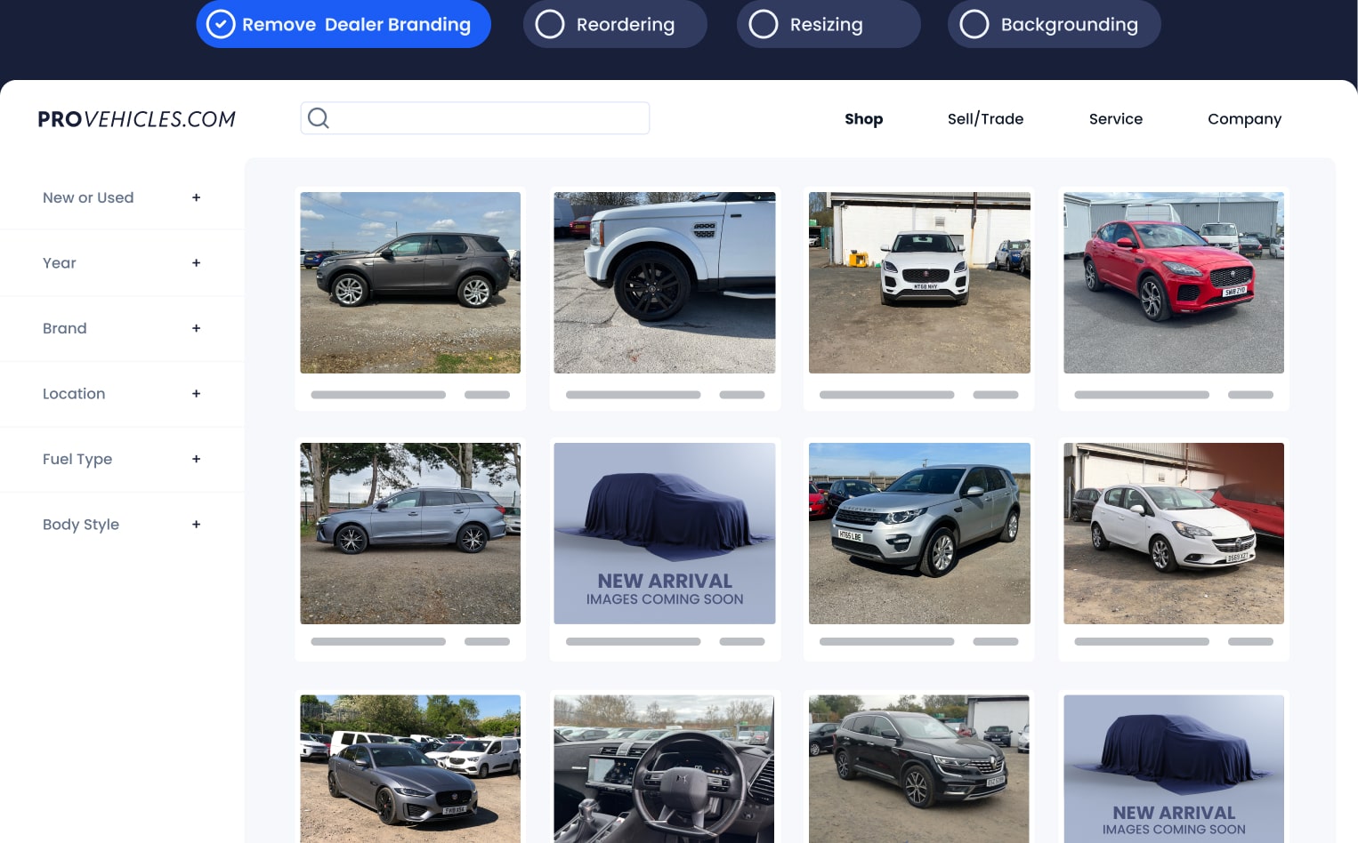
Task: Open the white Range Rover wheel close-up photo
Action: 665,283
